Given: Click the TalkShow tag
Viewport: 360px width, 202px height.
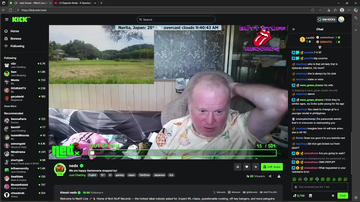Looking at the screenshot, I should click(145, 175).
